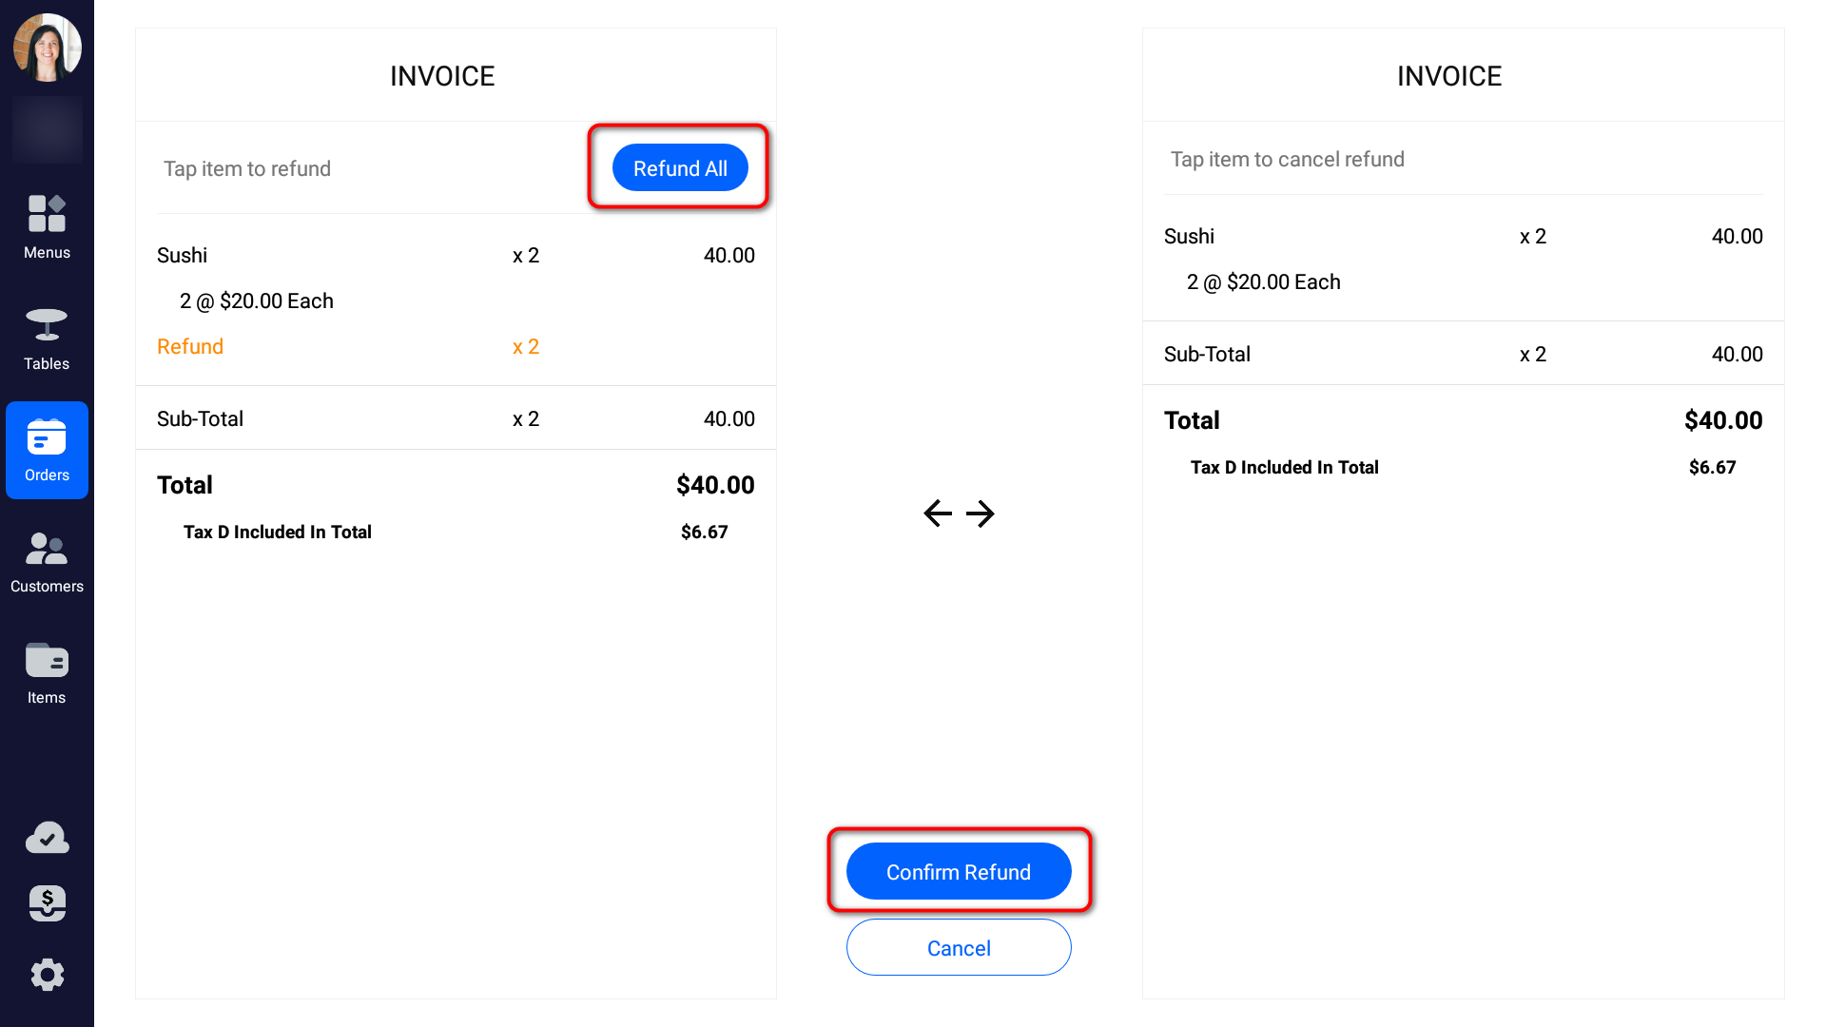Open the Customers section
Viewport: 1826px width, 1027px height.
click(47, 561)
